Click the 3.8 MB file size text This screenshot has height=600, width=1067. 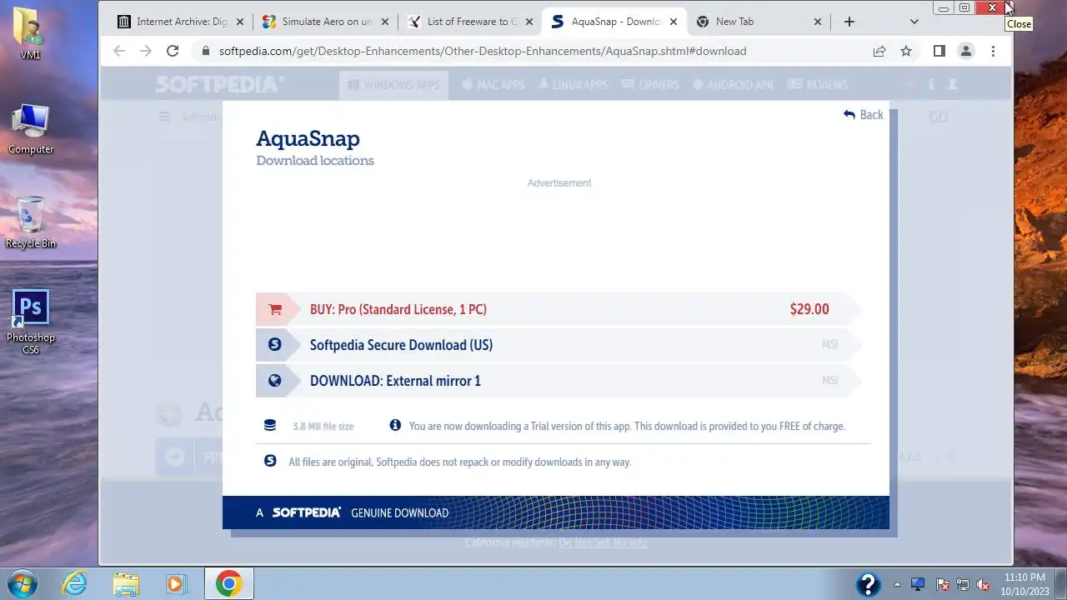pos(323,426)
